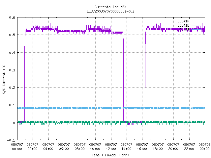Click the 080707 22:00 time tick label

click(189, 146)
